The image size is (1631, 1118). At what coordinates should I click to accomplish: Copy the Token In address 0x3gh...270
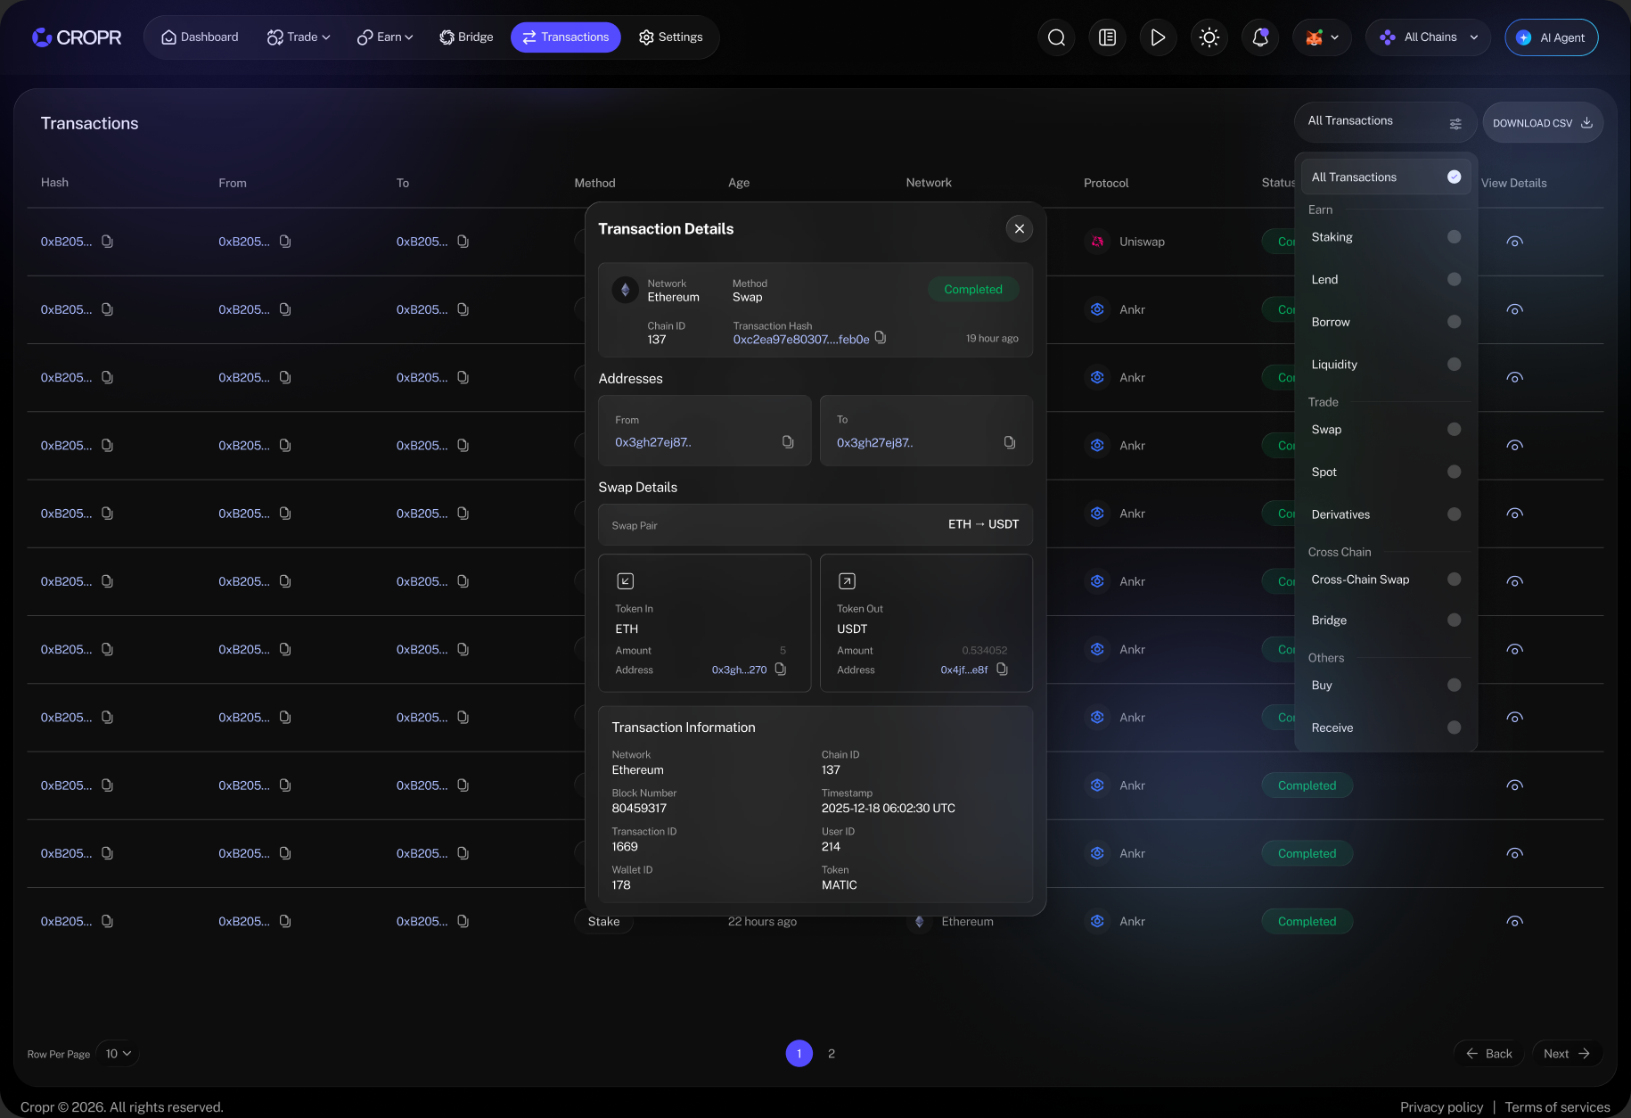(781, 670)
